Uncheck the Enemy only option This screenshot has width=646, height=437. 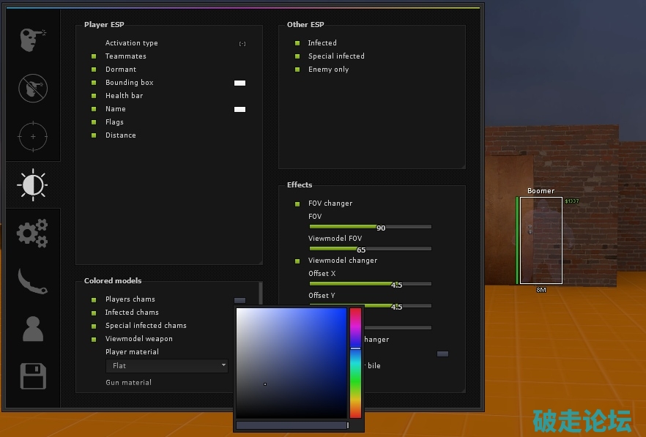click(297, 70)
